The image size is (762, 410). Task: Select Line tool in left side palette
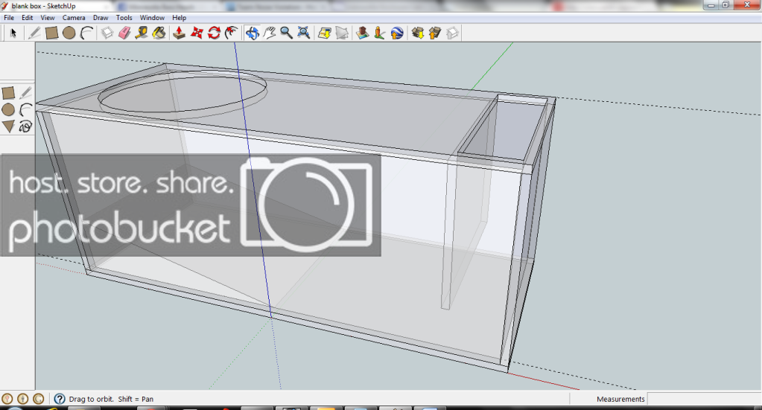pyautogui.click(x=26, y=93)
